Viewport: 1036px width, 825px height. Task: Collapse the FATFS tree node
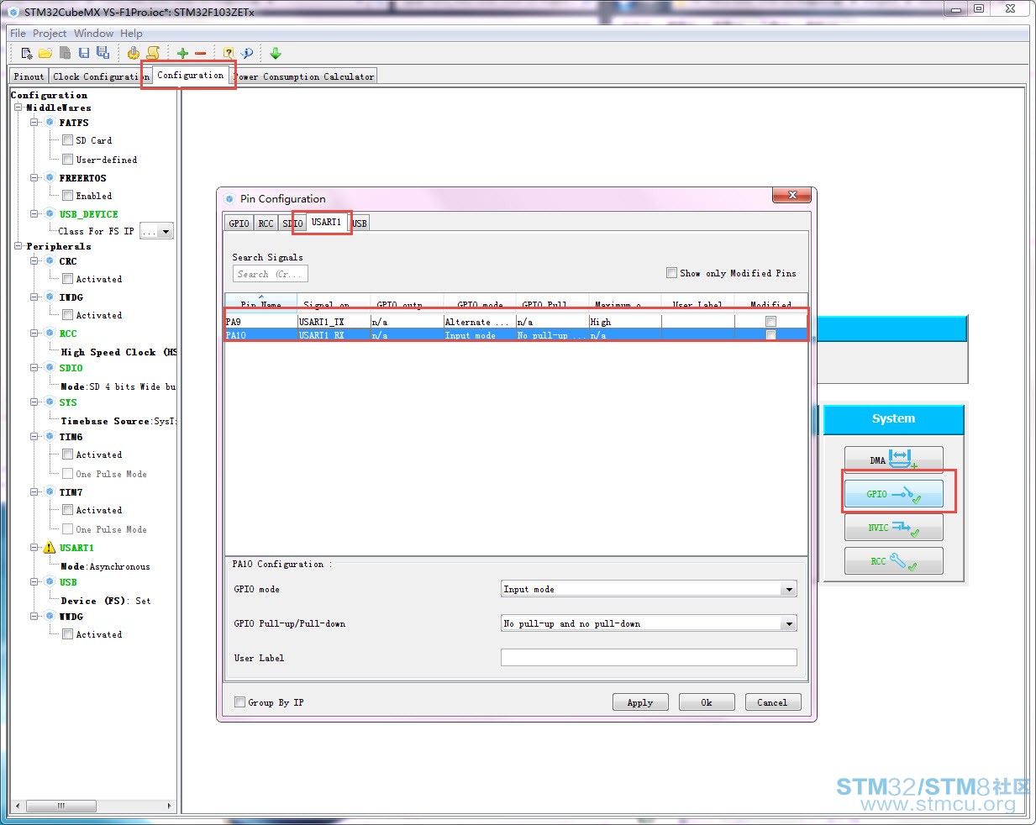coord(34,123)
